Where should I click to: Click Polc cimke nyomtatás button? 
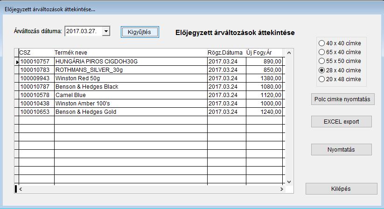pyautogui.click(x=342, y=99)
